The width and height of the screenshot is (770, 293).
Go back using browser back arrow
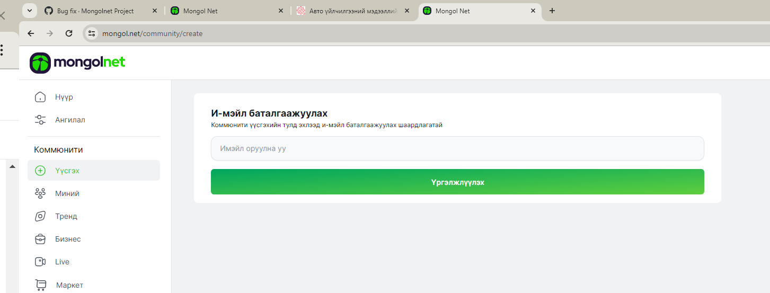click(x=31, y=33)
